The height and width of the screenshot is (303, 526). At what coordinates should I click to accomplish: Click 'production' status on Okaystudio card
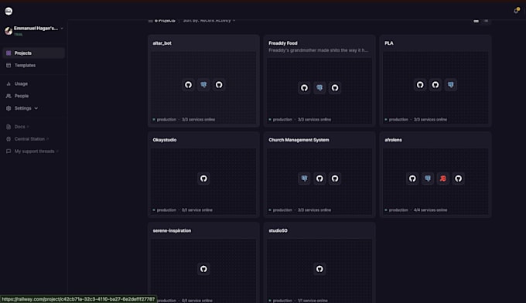coord(166,209)
